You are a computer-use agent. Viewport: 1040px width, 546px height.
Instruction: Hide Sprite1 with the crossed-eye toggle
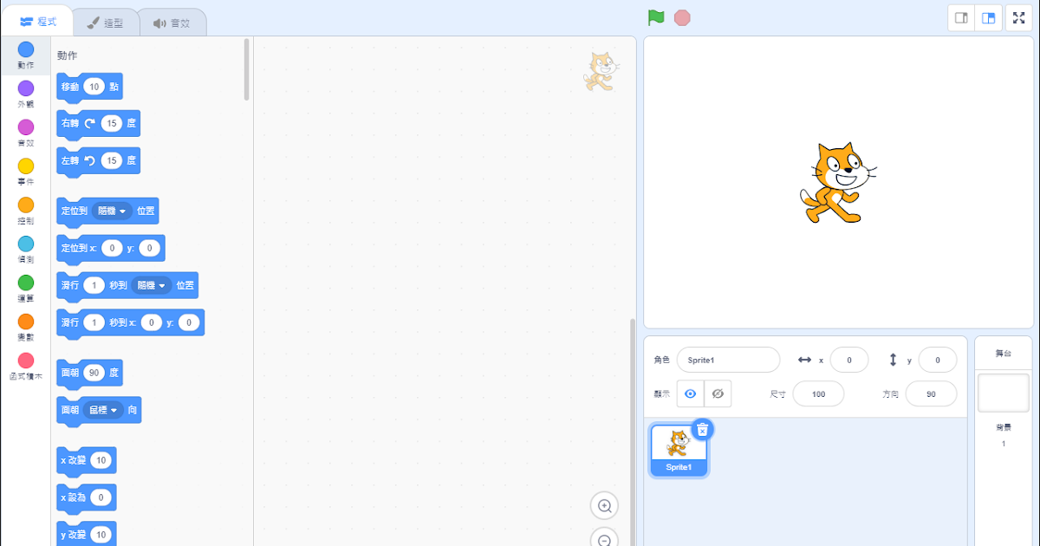[720, 393]
